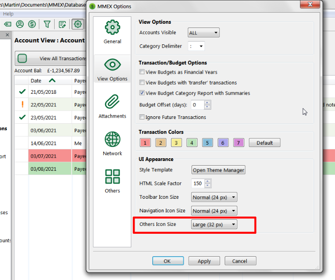Viewport: 335px width, 280px height.
Task: Uncheck View Budget Category Report with Summaries
Action: point(142,92)
